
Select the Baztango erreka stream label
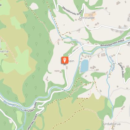pyautogui.click(x=13, y=106)
